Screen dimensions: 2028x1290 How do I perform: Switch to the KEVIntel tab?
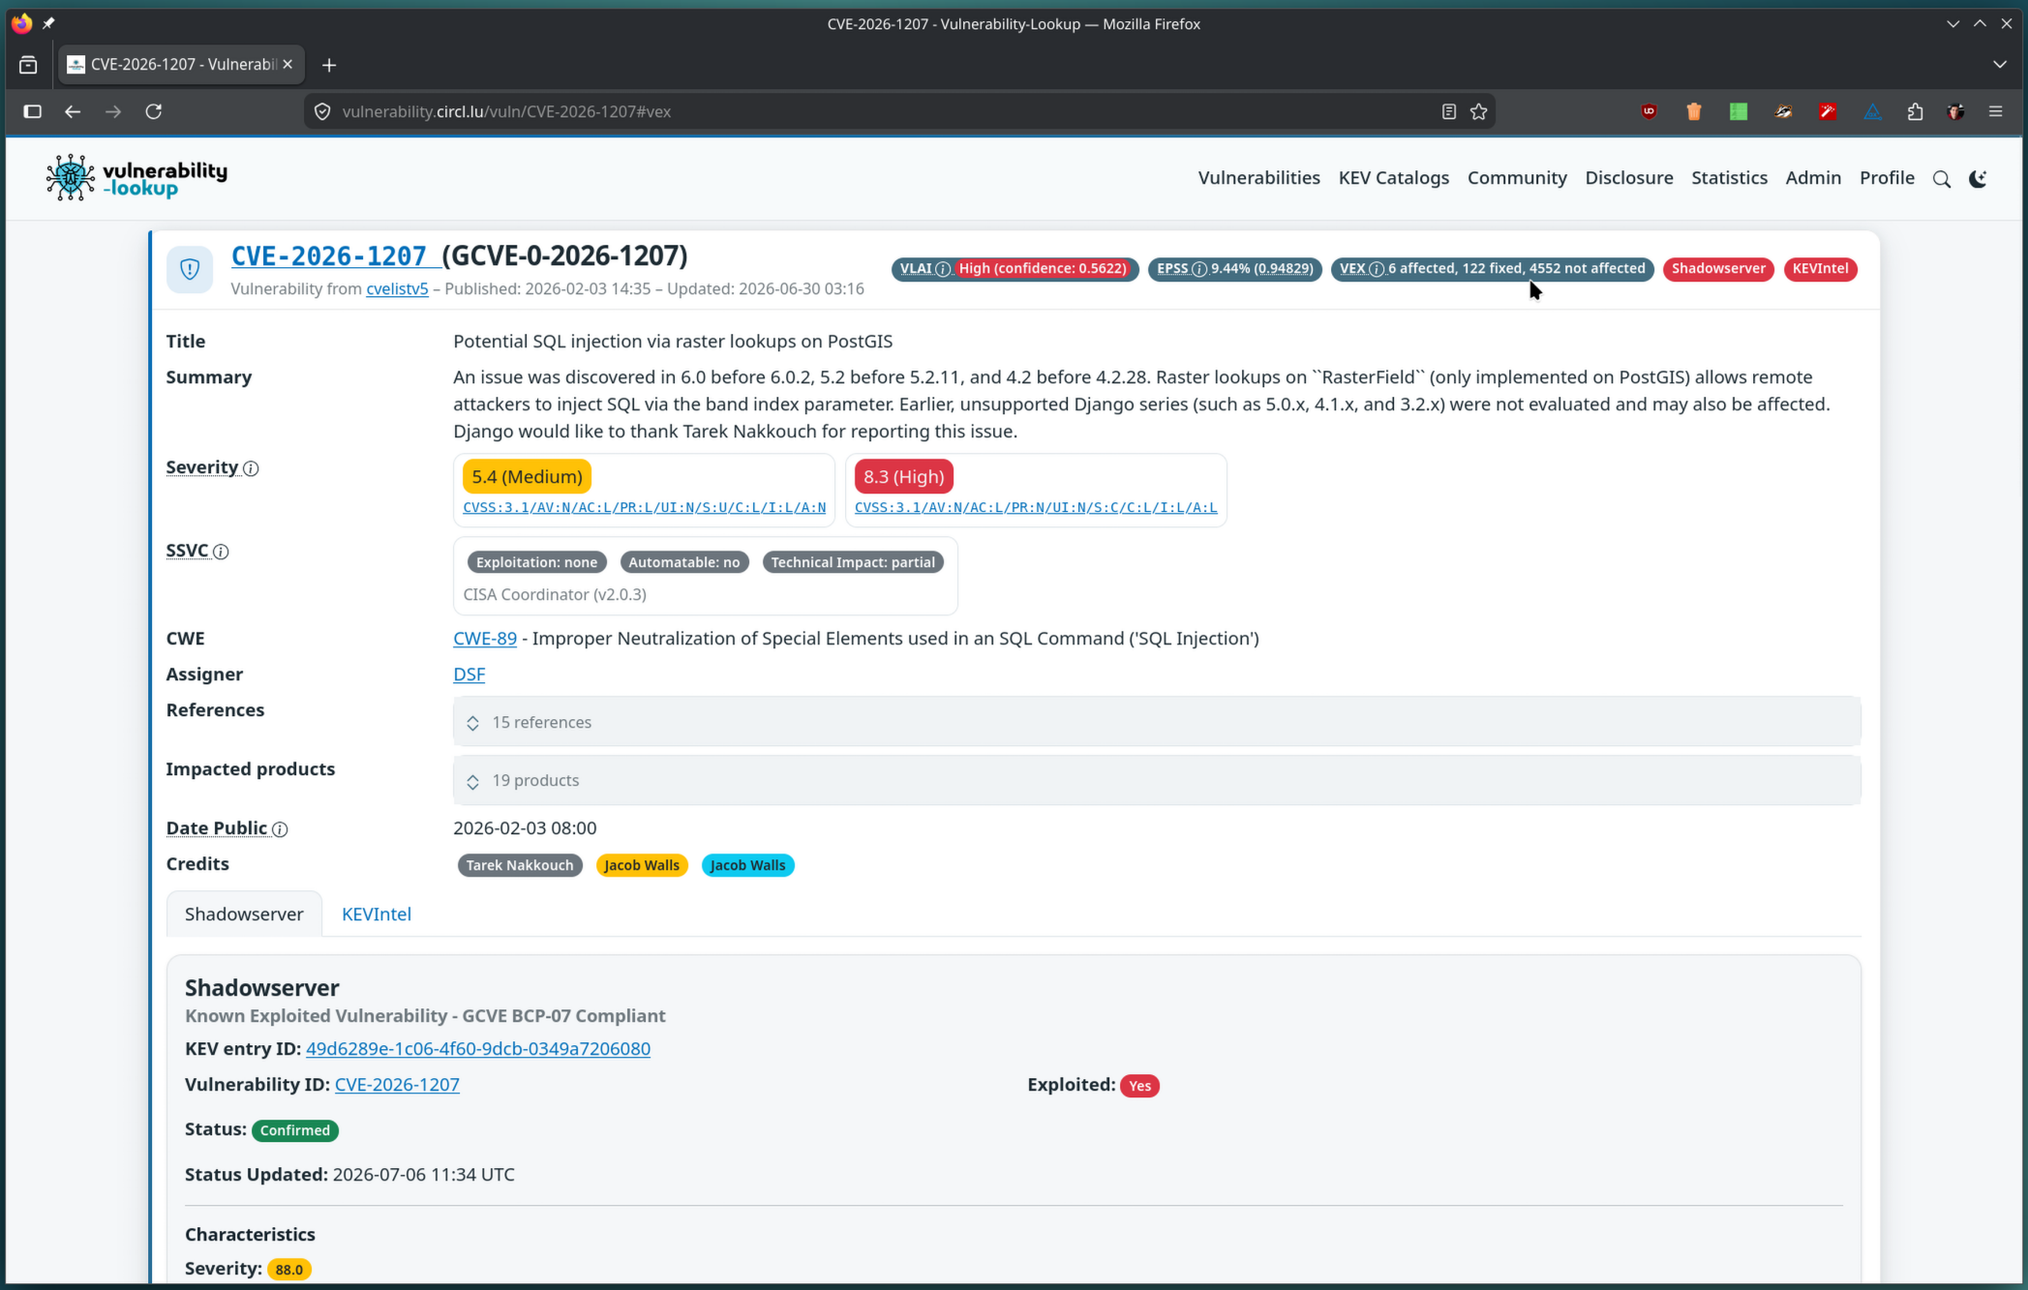[x=376, y=915]
